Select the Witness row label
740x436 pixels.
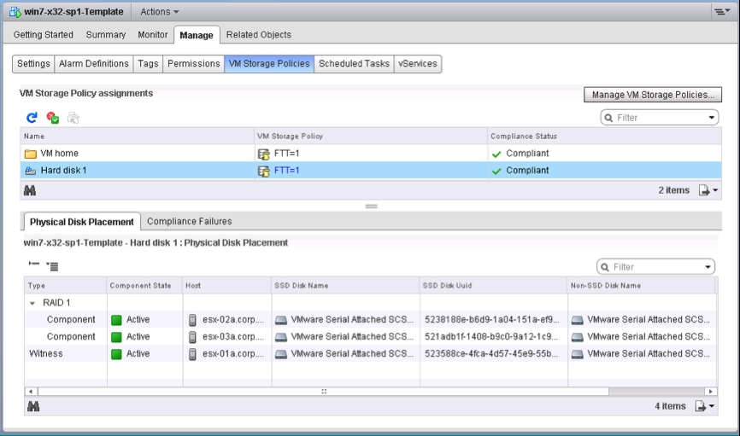coord(46,354)
